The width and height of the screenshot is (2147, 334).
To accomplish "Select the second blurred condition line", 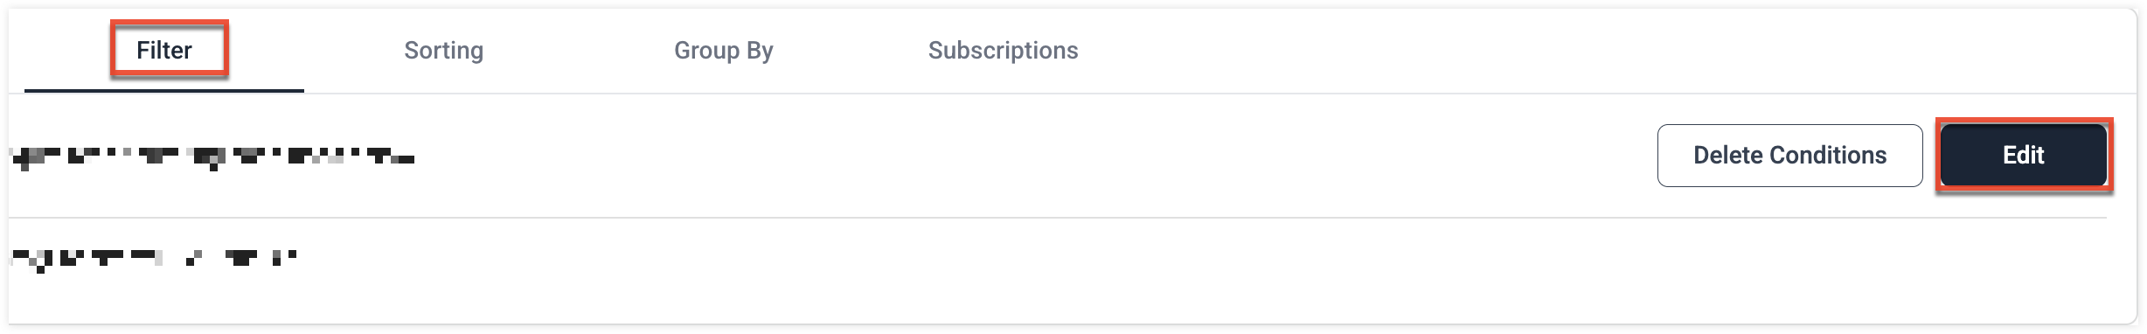I will 153,259.
